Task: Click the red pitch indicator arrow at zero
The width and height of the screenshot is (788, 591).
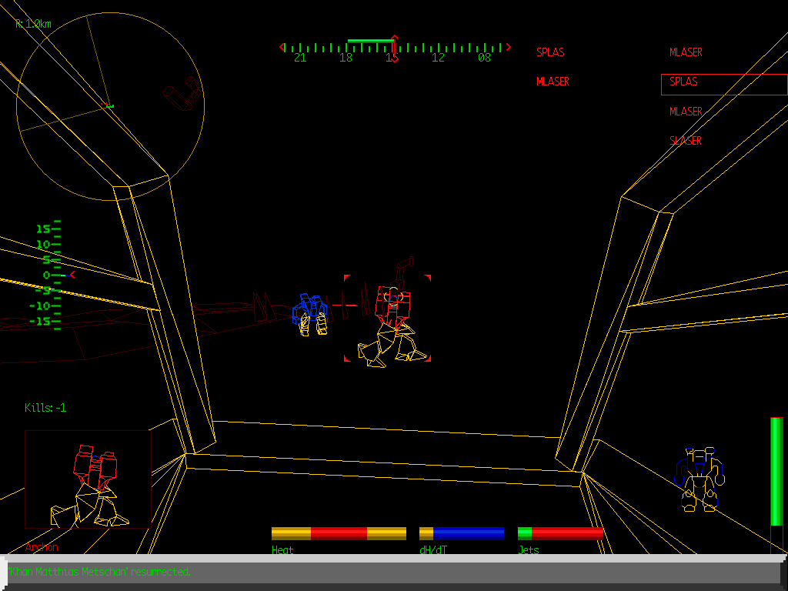Action: pos(72,275)
